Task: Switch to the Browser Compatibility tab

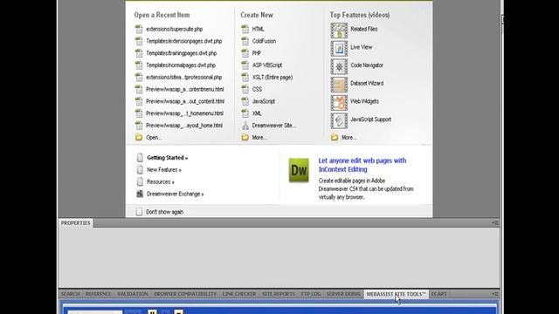Action: coord(185,294)
